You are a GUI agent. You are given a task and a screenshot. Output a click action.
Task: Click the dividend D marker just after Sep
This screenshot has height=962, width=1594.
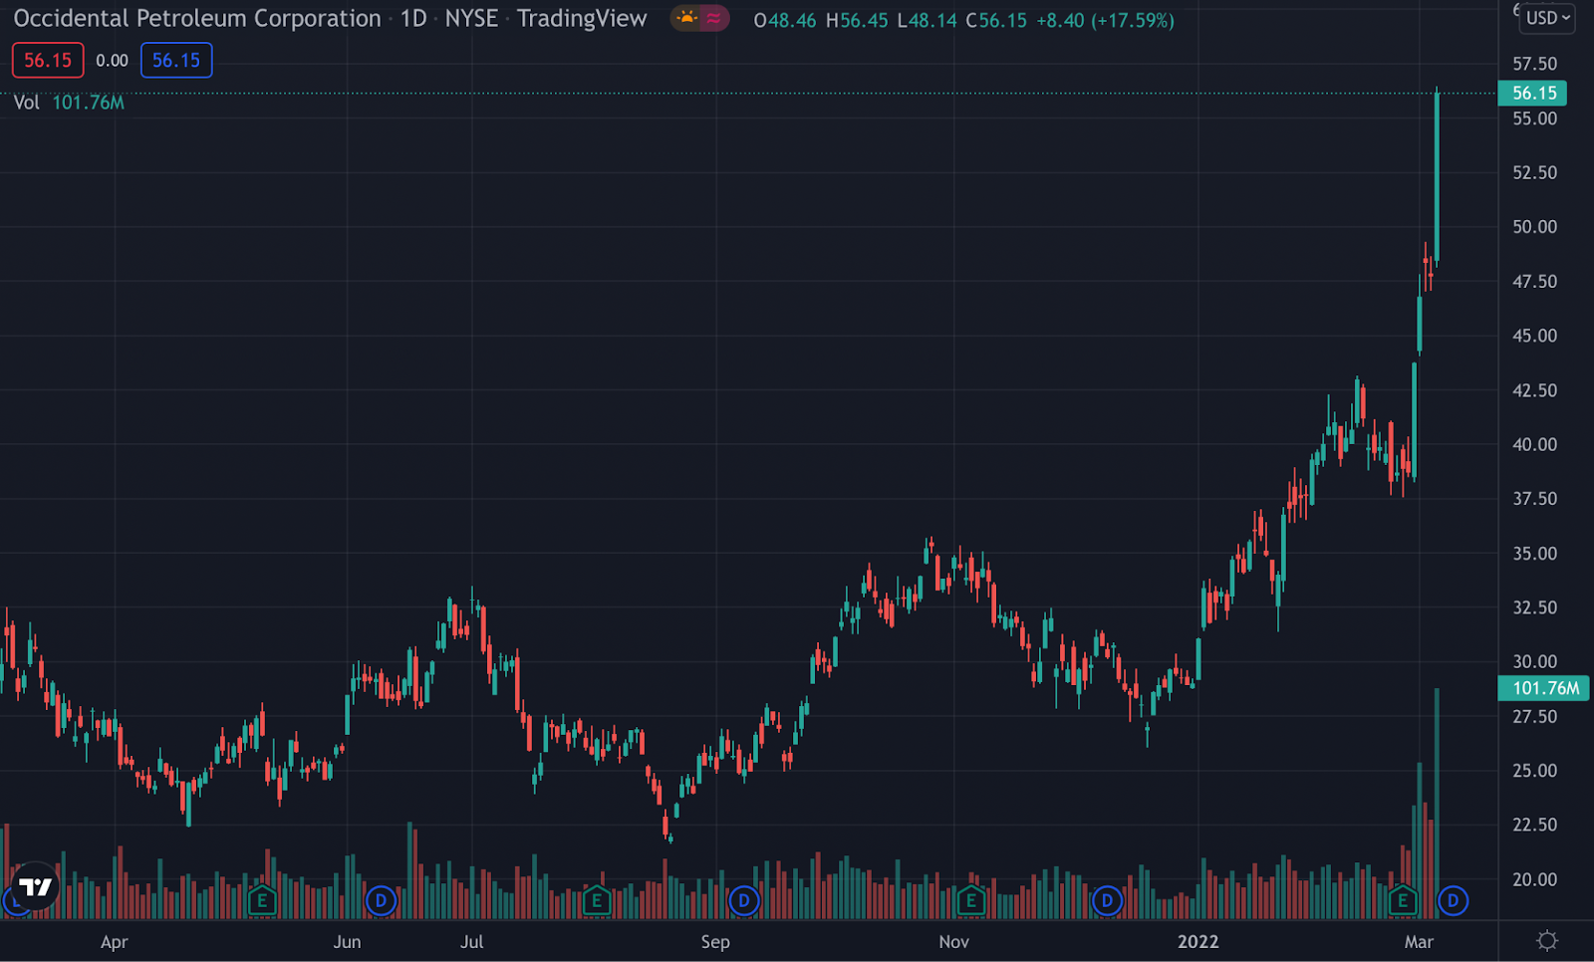[744, 901]
